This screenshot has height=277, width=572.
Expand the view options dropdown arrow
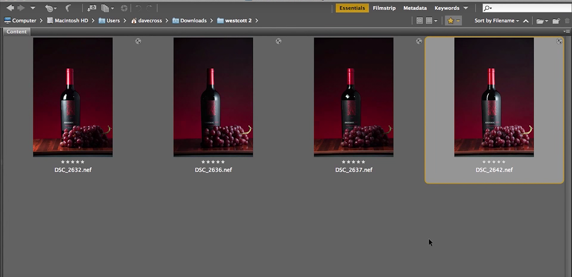435,21
